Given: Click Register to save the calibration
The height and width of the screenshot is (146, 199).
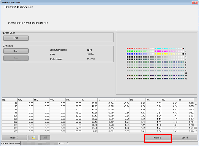Looking at the screenshot, I should tap(157, 138).
